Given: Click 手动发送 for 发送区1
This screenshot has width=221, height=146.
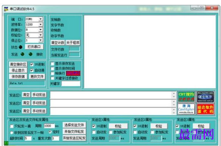Looking at the screenshot, I should point(39,95).
